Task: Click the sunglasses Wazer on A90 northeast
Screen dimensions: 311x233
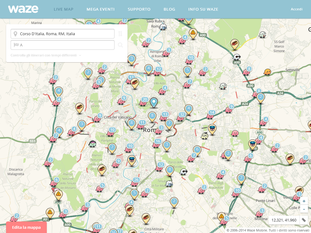Action: click(x=236, y=57)
